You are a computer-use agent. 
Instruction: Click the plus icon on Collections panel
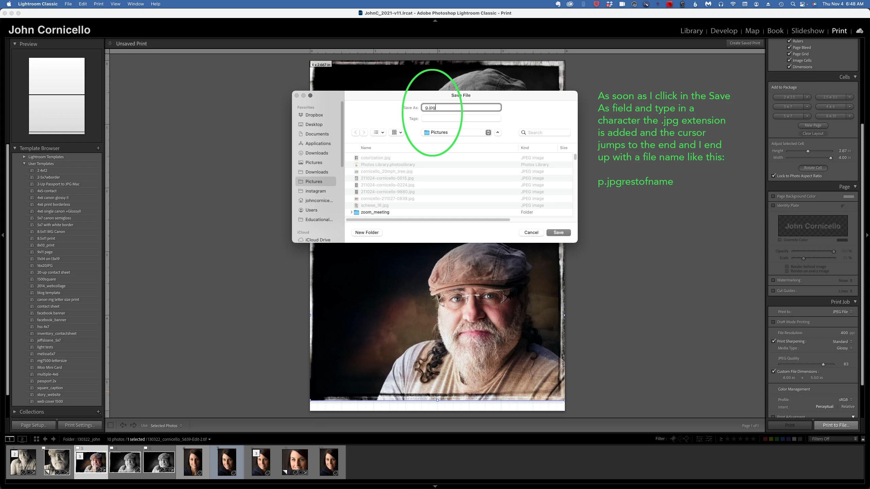(98, 412)
